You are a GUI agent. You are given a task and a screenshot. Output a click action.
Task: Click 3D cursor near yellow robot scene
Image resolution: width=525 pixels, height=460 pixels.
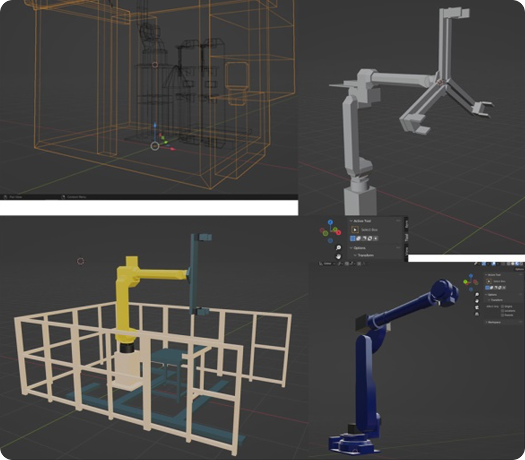(80, 261)
